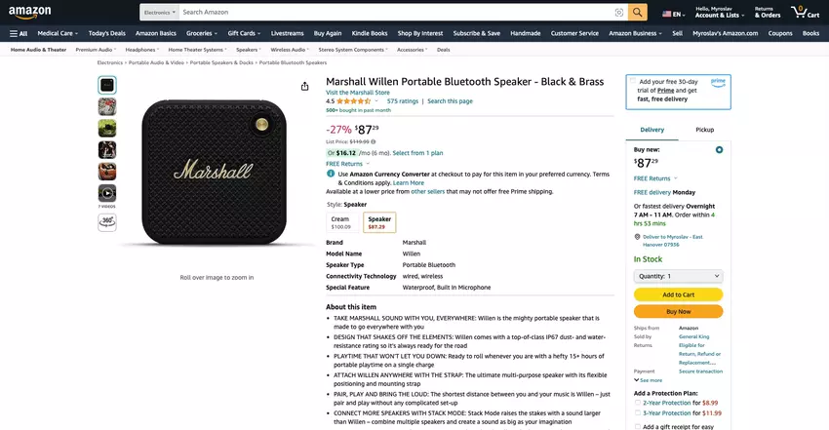Expand the star rating popover arrow
This screenshot has width=829, height=430.
378,100
